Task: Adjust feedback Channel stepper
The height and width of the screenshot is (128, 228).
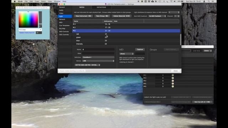Action: pyautogui.click(x=178, y=16)
